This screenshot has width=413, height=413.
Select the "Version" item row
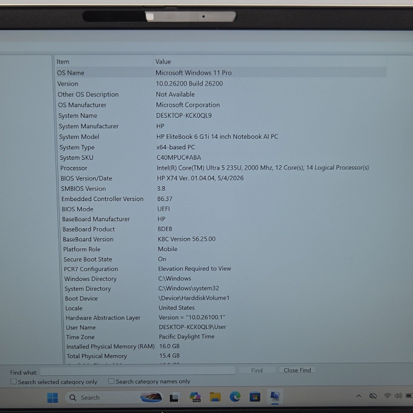pyautogui.click(x=68, y=84)
